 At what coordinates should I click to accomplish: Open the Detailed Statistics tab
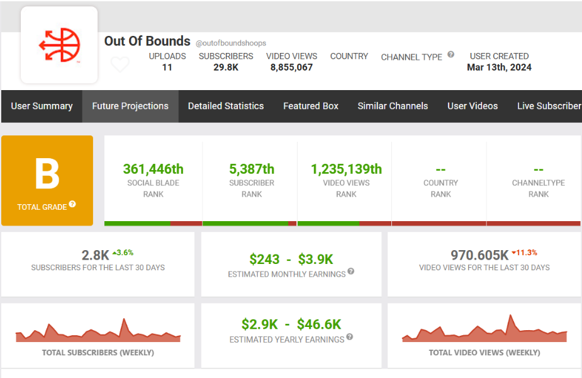click(x=226, y=106)
